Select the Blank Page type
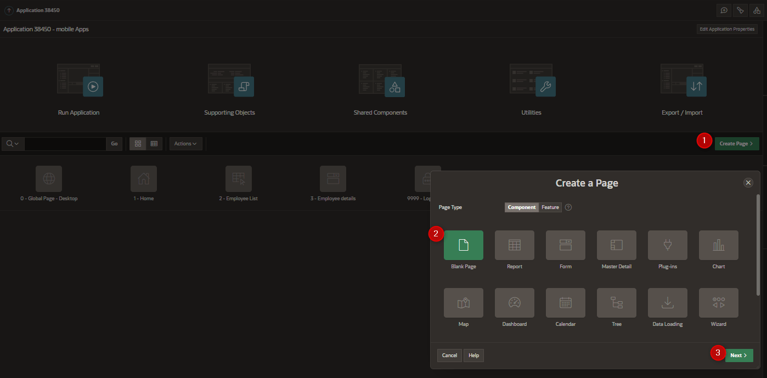 [x=463, y=245]
